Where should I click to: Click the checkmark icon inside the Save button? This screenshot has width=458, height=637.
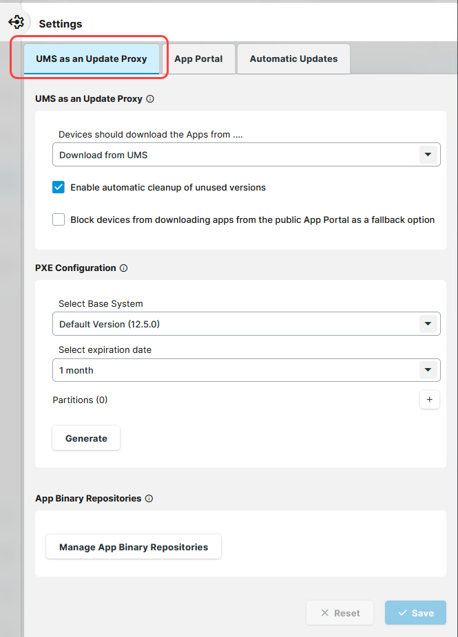[x=403, y=613]
